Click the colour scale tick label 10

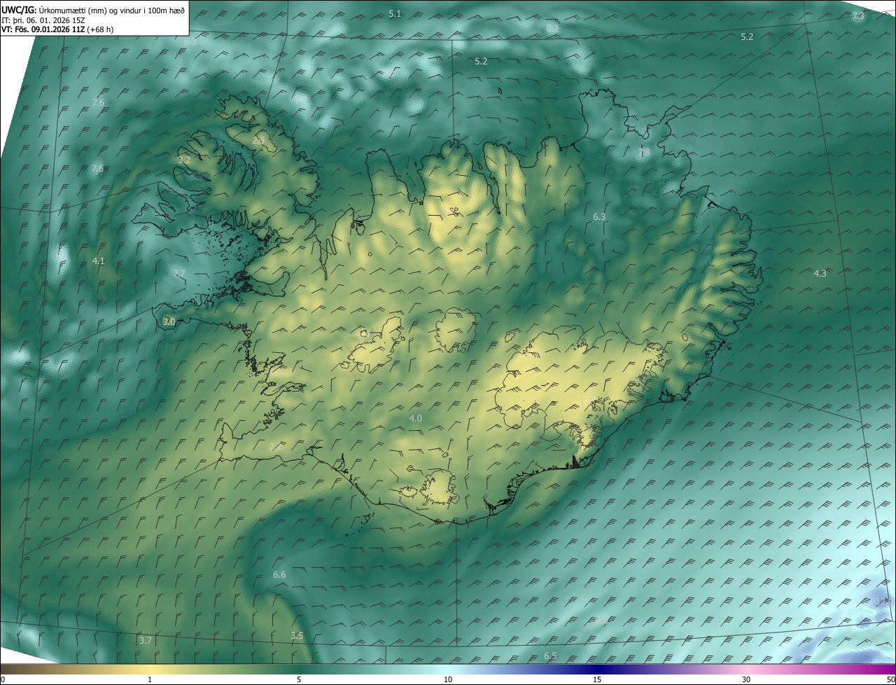(448, 679)
